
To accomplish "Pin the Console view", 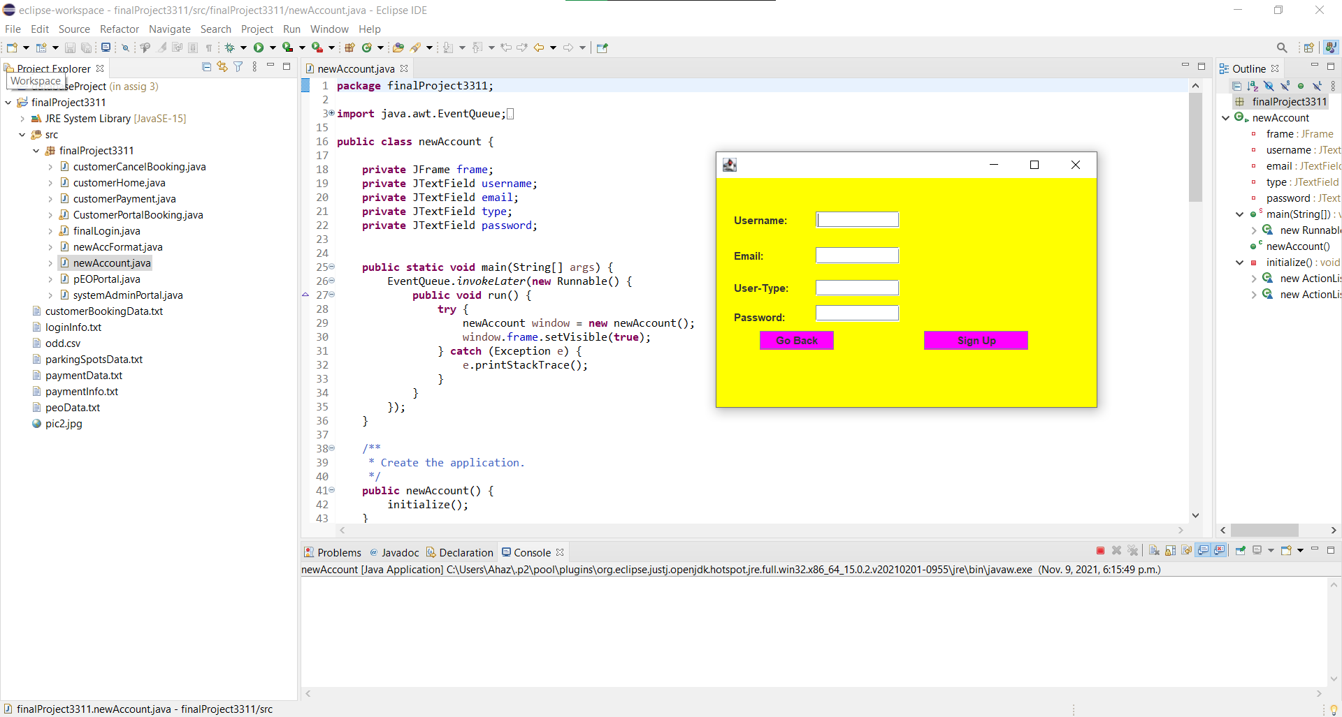I will click(x=1241, y=551).
